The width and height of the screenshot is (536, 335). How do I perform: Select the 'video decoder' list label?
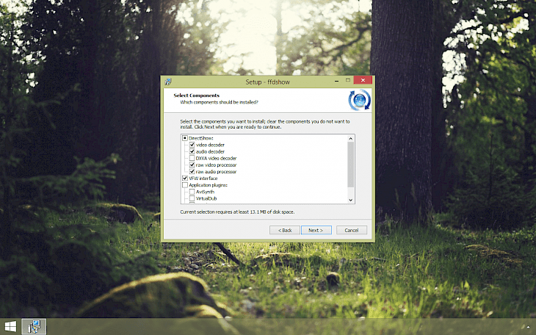tap(210, 145)
